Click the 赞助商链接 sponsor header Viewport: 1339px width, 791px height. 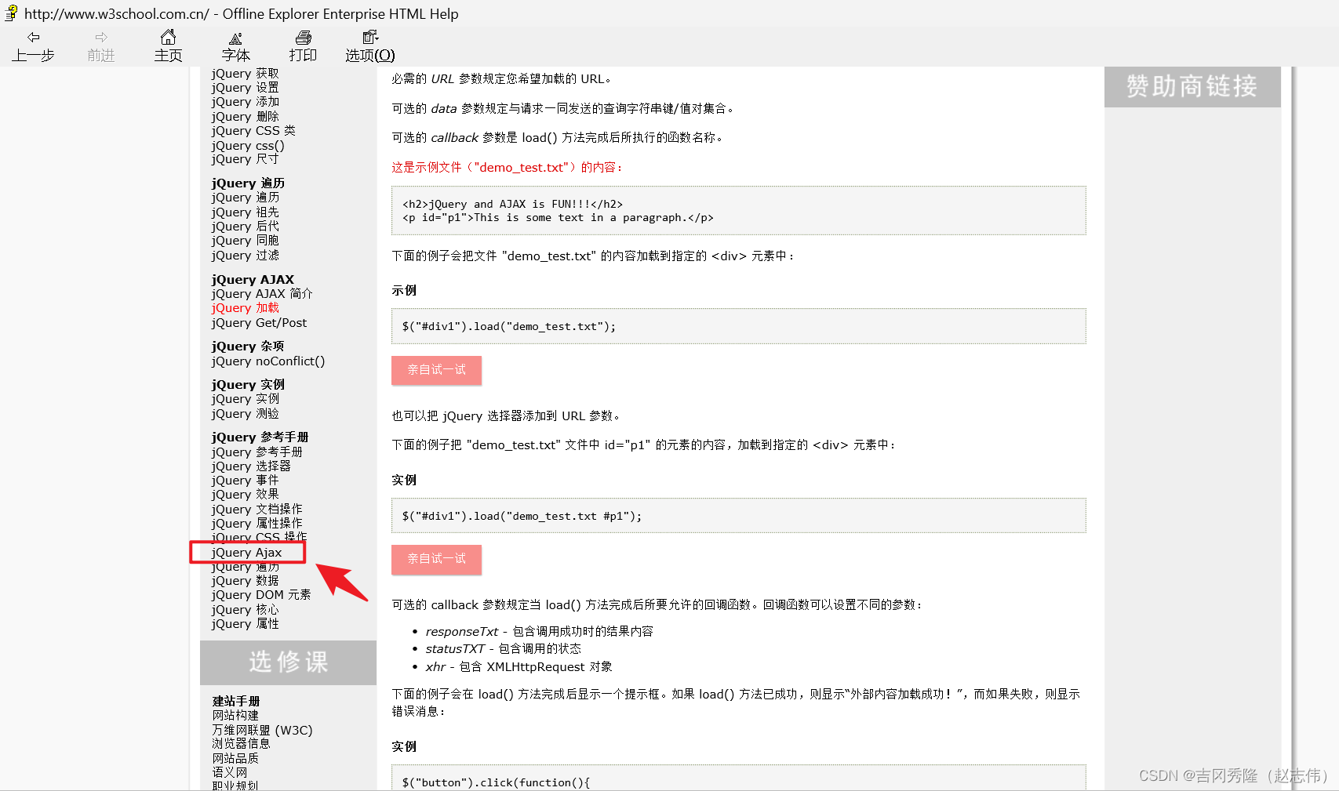click(x=1192, y=86)
